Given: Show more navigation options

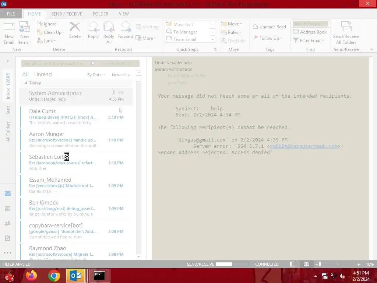Looking at the screenshot, I should point(8,253).
